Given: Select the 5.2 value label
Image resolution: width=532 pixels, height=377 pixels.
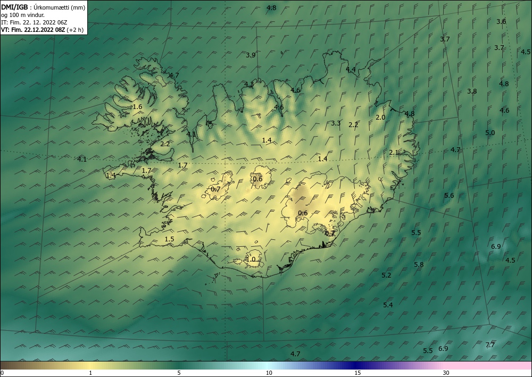Looking at the screenshot, I should (386, 275).
